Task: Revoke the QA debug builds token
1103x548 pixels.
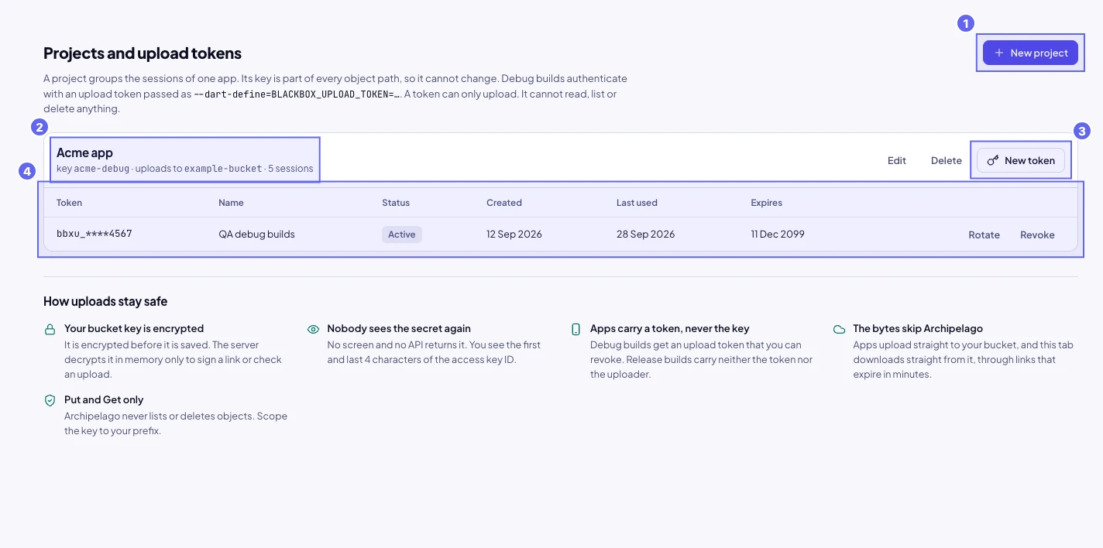Action: [1037, 235]
